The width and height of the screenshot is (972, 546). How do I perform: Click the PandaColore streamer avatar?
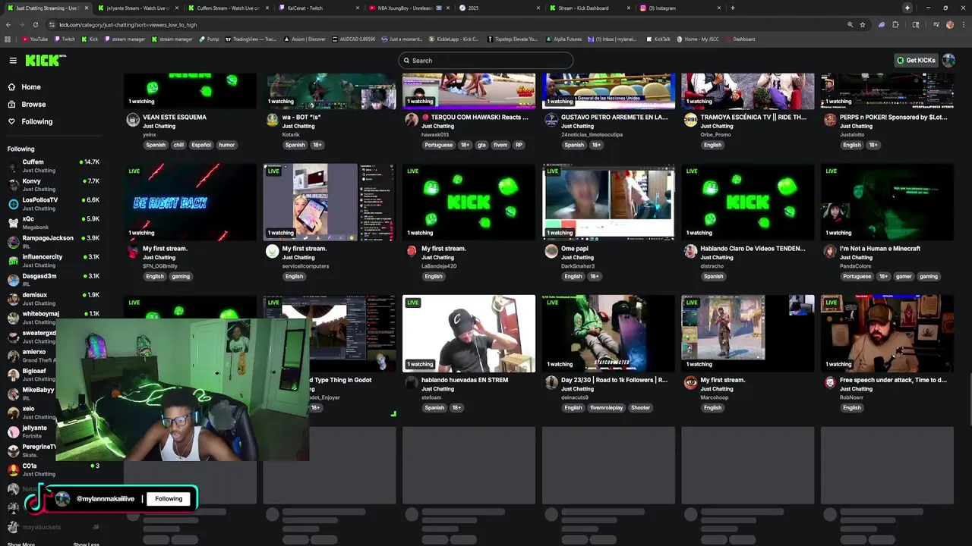pos(830,251)
